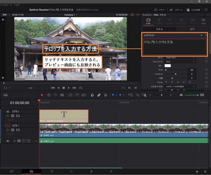211x175 pixels.
Task: Activate the Blade edit mode tool
Action: point(62,95)
